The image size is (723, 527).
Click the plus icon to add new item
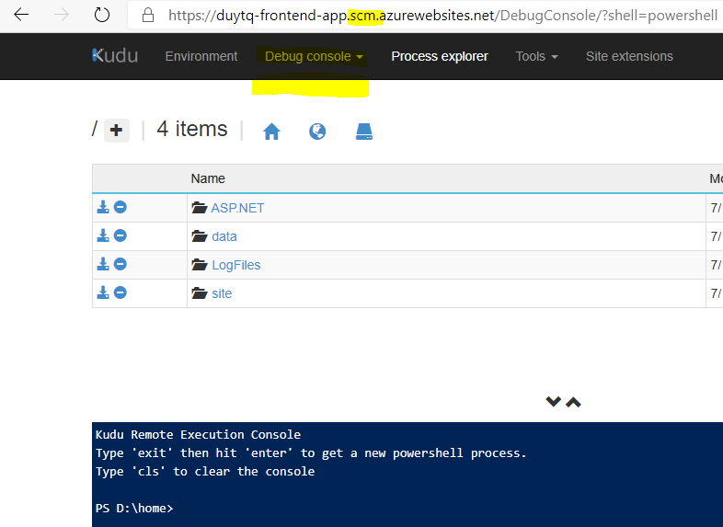pyautogui.click(x=116, y=131)
